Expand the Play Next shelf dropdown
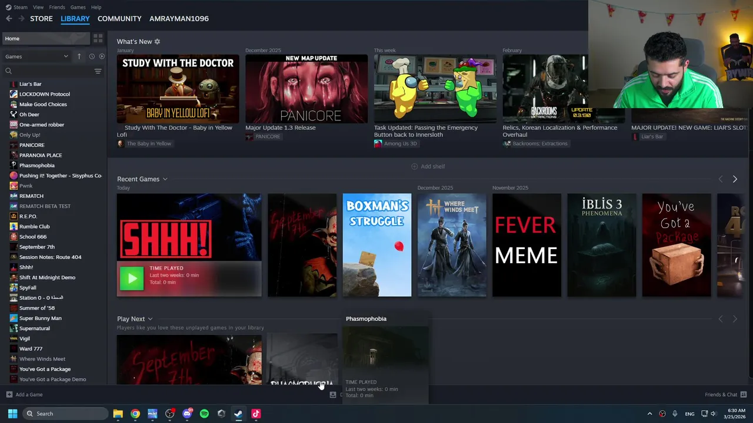This screenshot has width=753, height=423. (x=150, y=319)
